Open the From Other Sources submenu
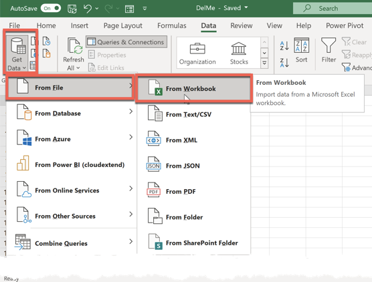The image size is (372, 282). click(72, 216)
